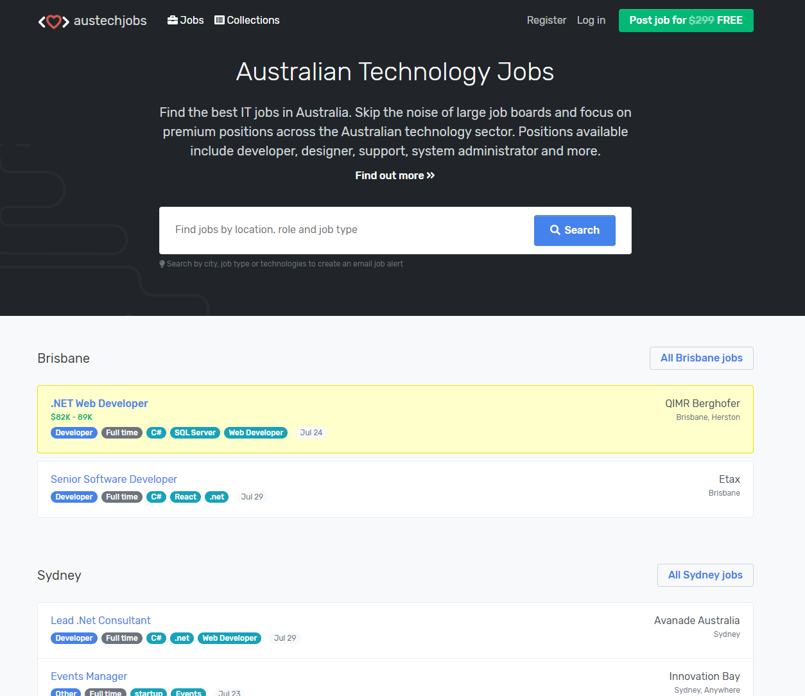Click the Developer category pill on Lead .Net Consultant
Viewport: 805px width, 696px height.
(x=74, y=638)
